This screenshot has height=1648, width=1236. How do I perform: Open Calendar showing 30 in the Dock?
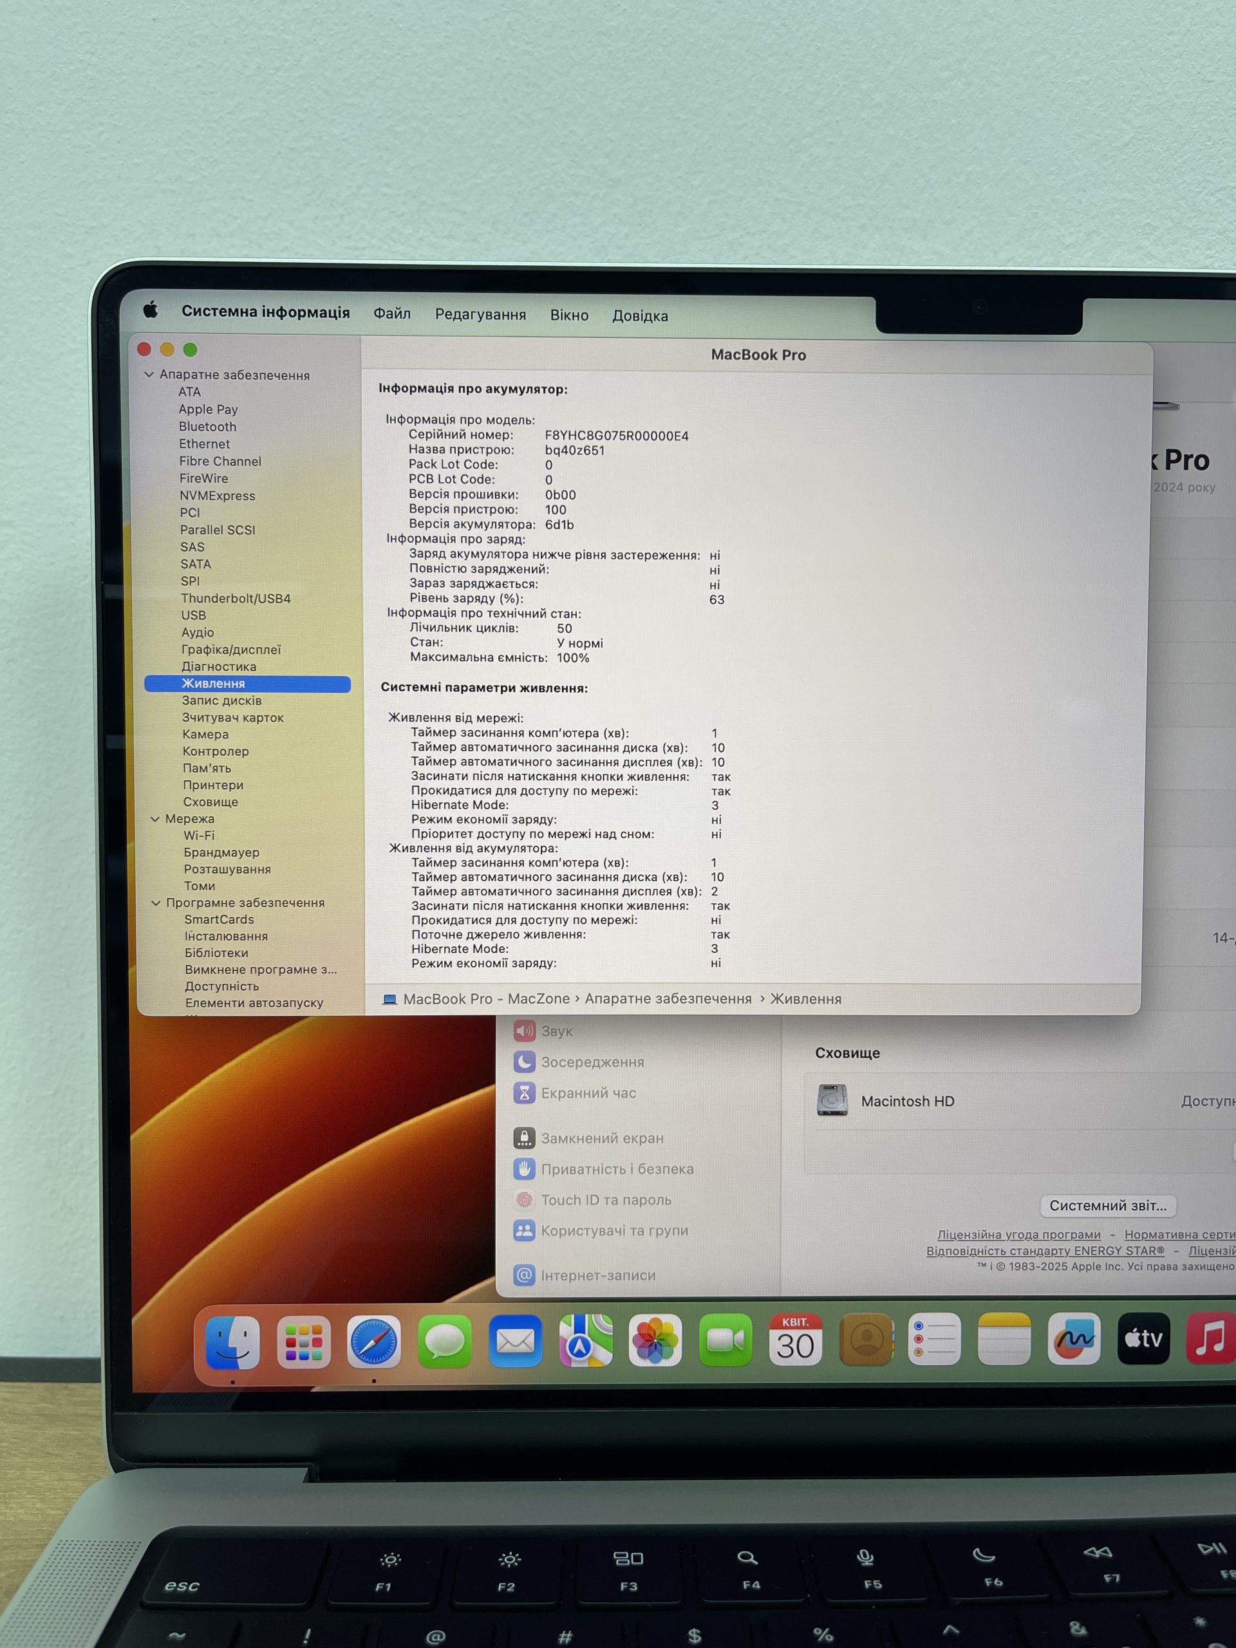[795, 1339]
